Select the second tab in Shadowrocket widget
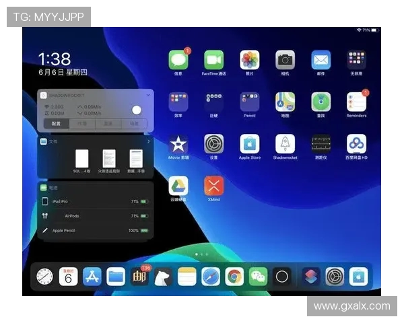 81,124
